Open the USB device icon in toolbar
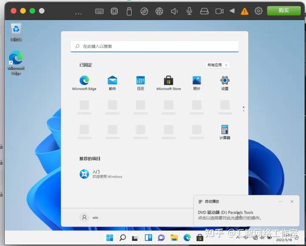The image size is (306, 246). [x=129, y=11]
